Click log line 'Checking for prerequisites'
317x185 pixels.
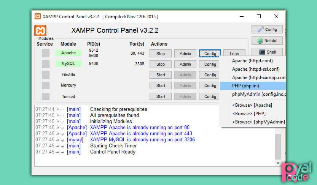[119, 109]
